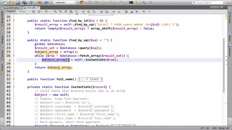Toggle bookmark on current line
Image resolution: width=232 pixels, height=130 pixels.
[x=94, y=11]
